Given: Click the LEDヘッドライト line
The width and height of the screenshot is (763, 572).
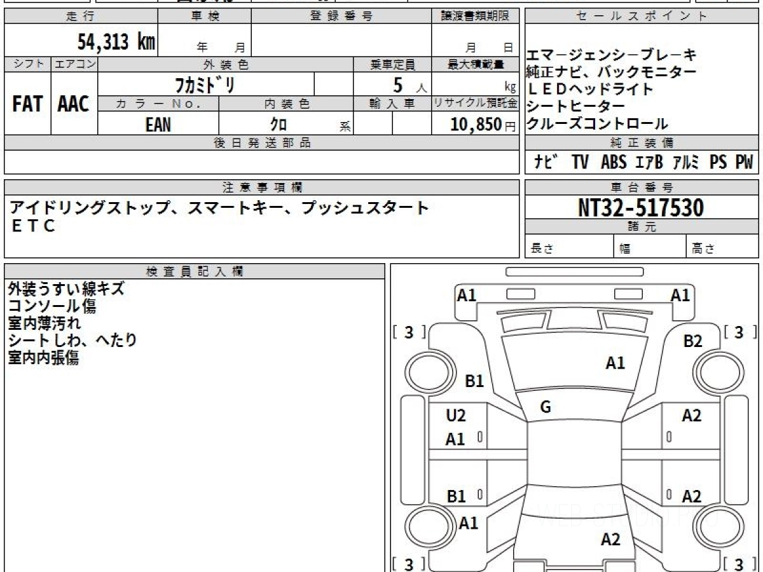Looking at the screenshot, I should point(590,90).
